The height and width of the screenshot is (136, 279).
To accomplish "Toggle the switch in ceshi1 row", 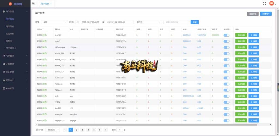I will (226, 41).
